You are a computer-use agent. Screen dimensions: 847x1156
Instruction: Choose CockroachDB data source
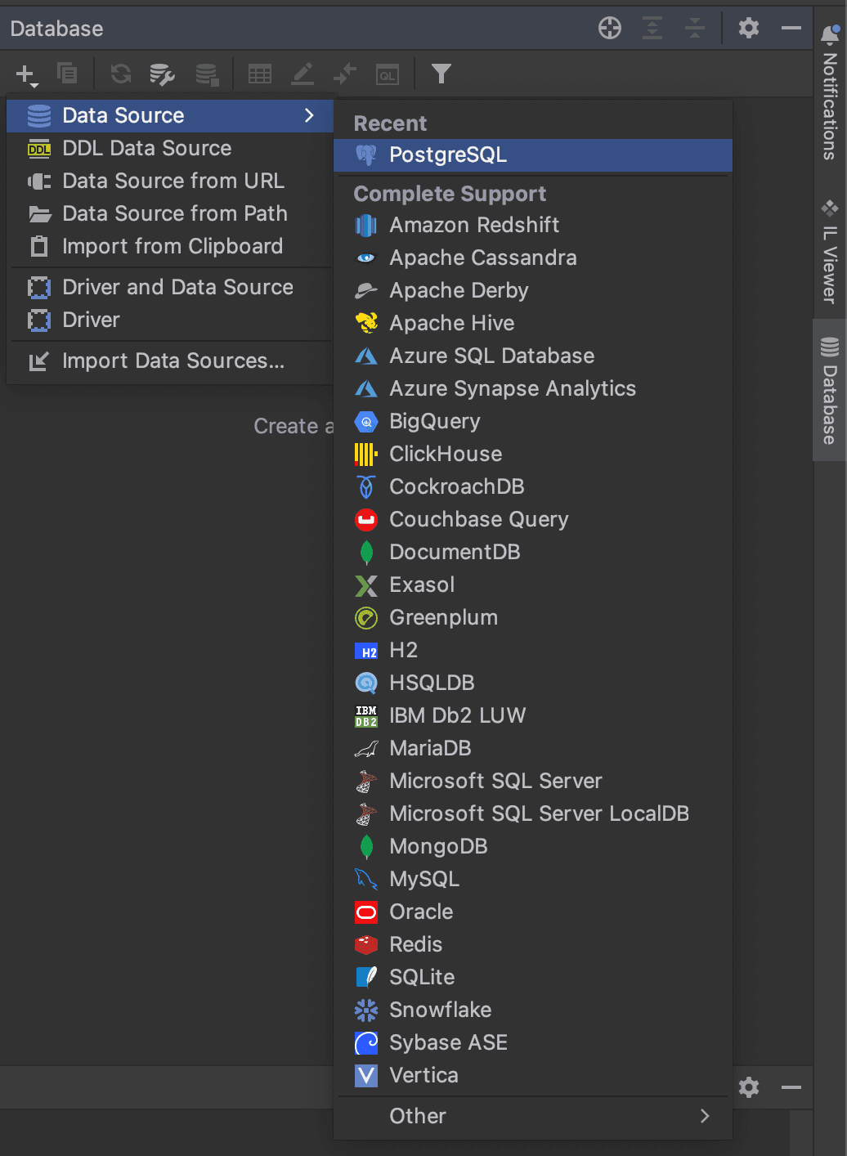[x=533, y=486]
